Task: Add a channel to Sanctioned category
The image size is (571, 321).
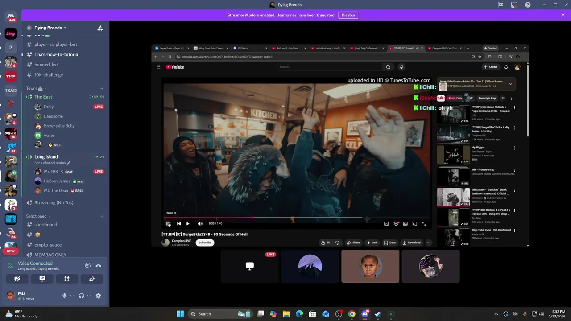Action: pyautogui.click(x=102, y=216)
